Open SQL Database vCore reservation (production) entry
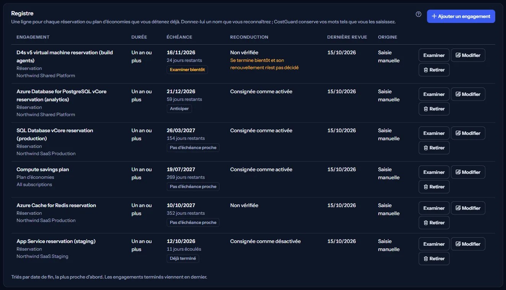This screenshot has width=506, height=290. click(x=55, y=134)
